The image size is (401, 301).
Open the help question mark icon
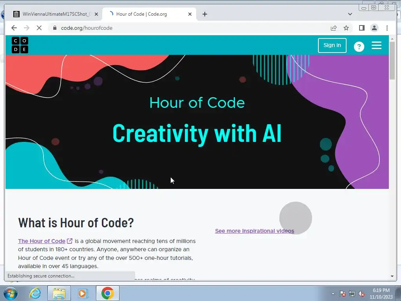359,46
